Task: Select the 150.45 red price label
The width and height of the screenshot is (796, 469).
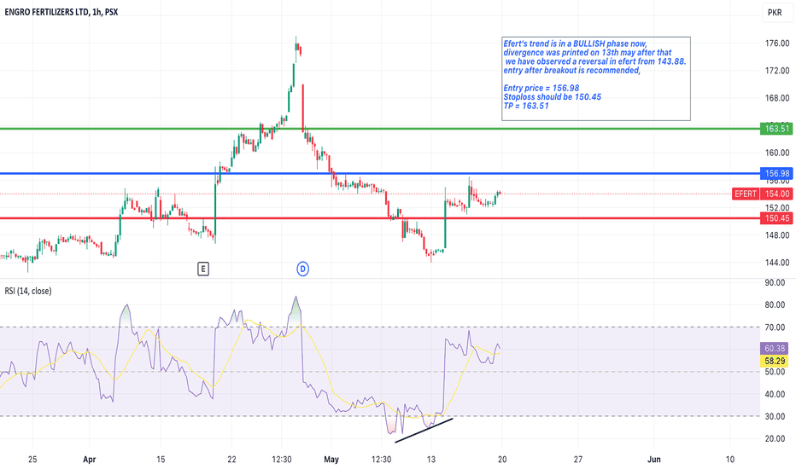Action: coord(776,218)
